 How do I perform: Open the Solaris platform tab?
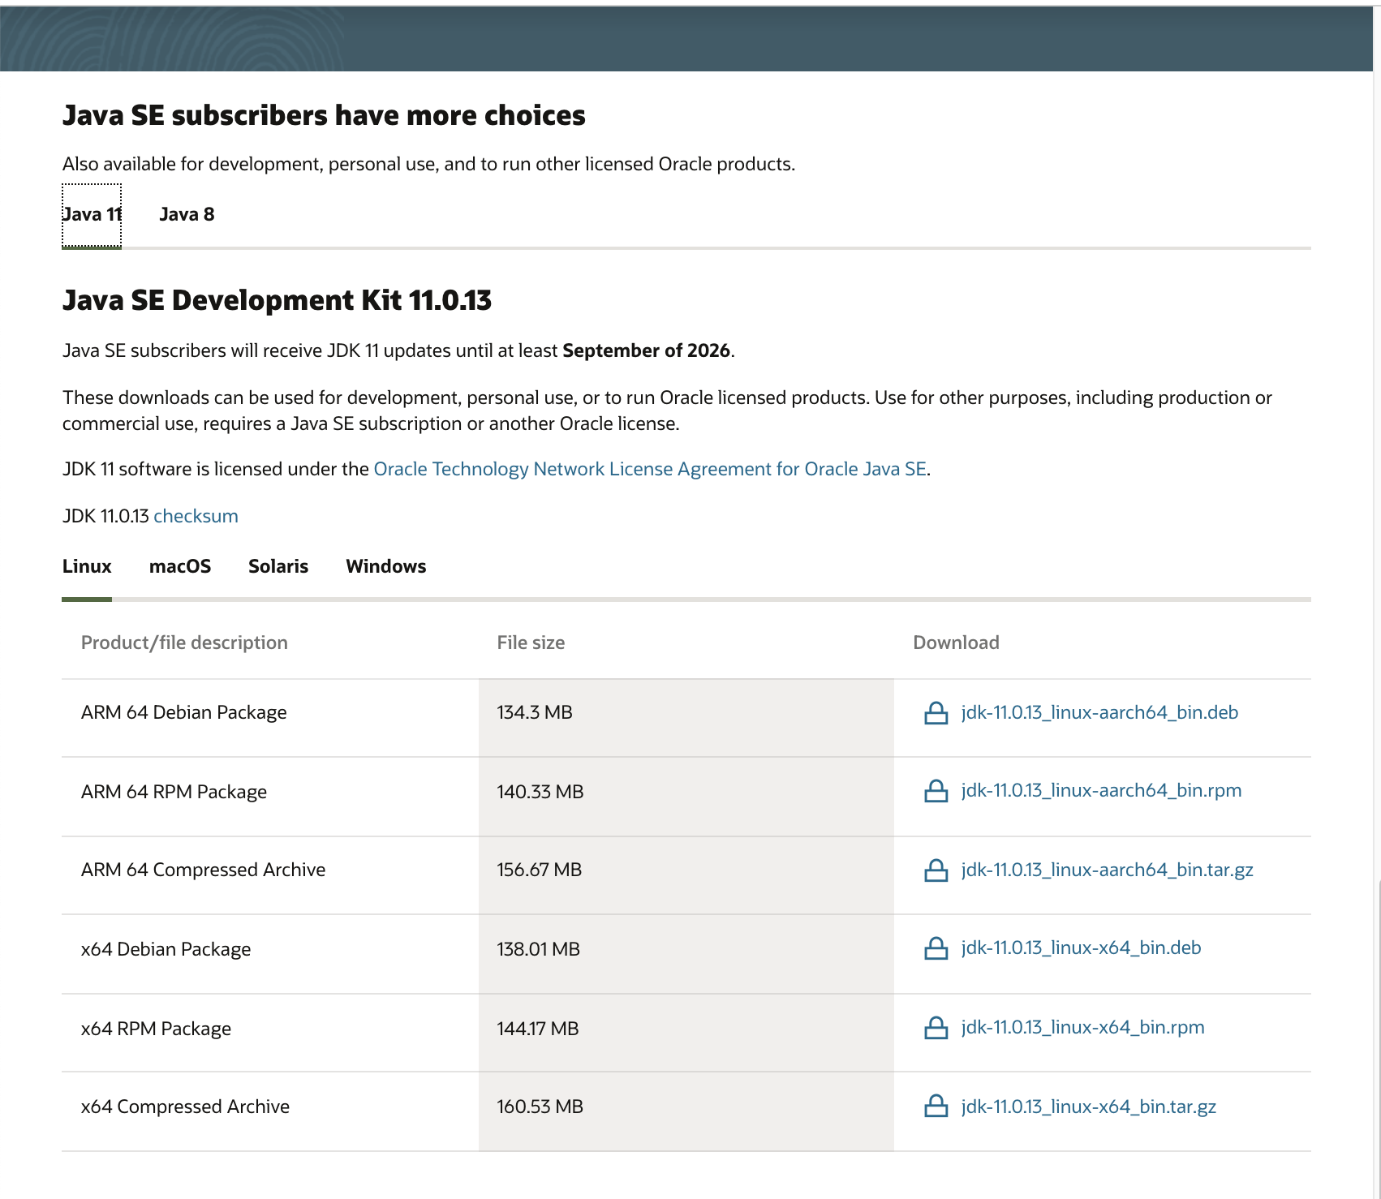point(278,566)
